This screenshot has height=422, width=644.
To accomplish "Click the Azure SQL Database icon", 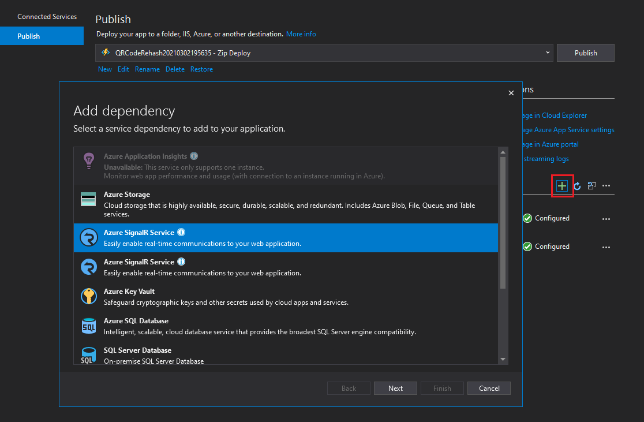I will (89, 326).
